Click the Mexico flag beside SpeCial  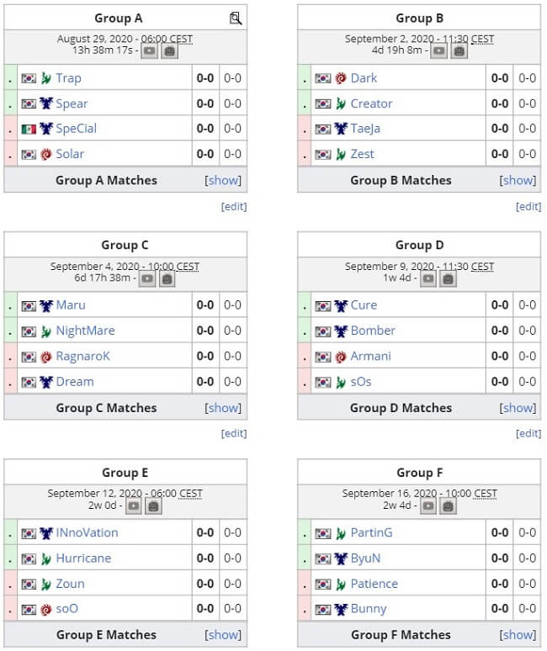pos(29,130)
